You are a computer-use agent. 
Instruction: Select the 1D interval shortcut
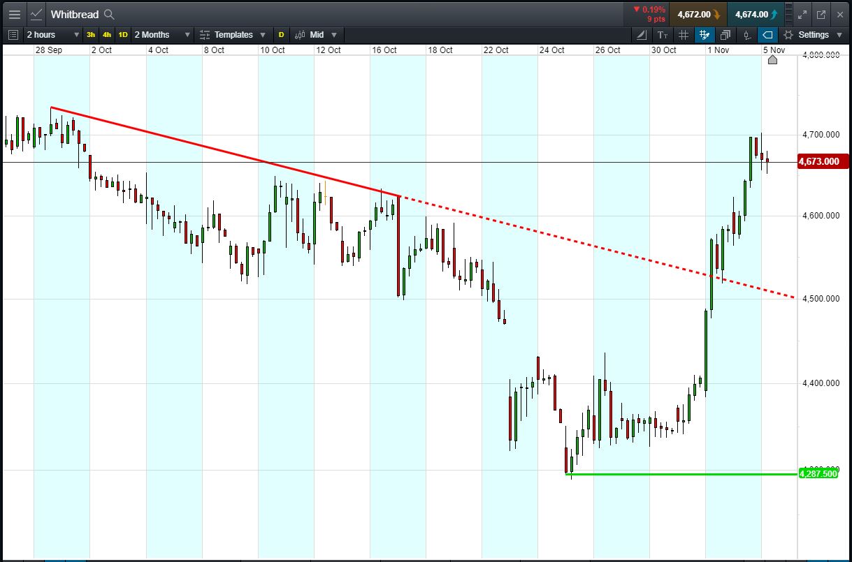[123, 35]
